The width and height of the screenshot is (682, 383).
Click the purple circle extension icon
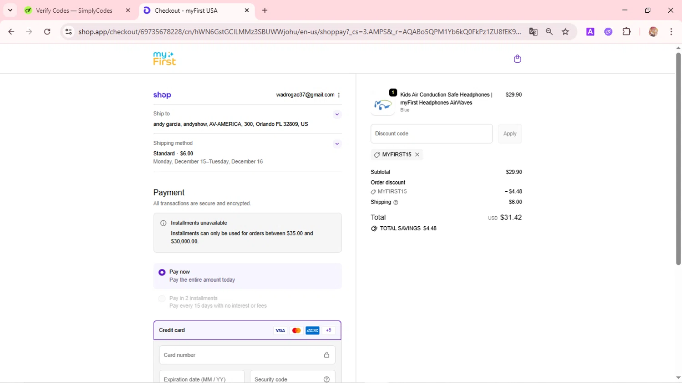tap(608, 32)
